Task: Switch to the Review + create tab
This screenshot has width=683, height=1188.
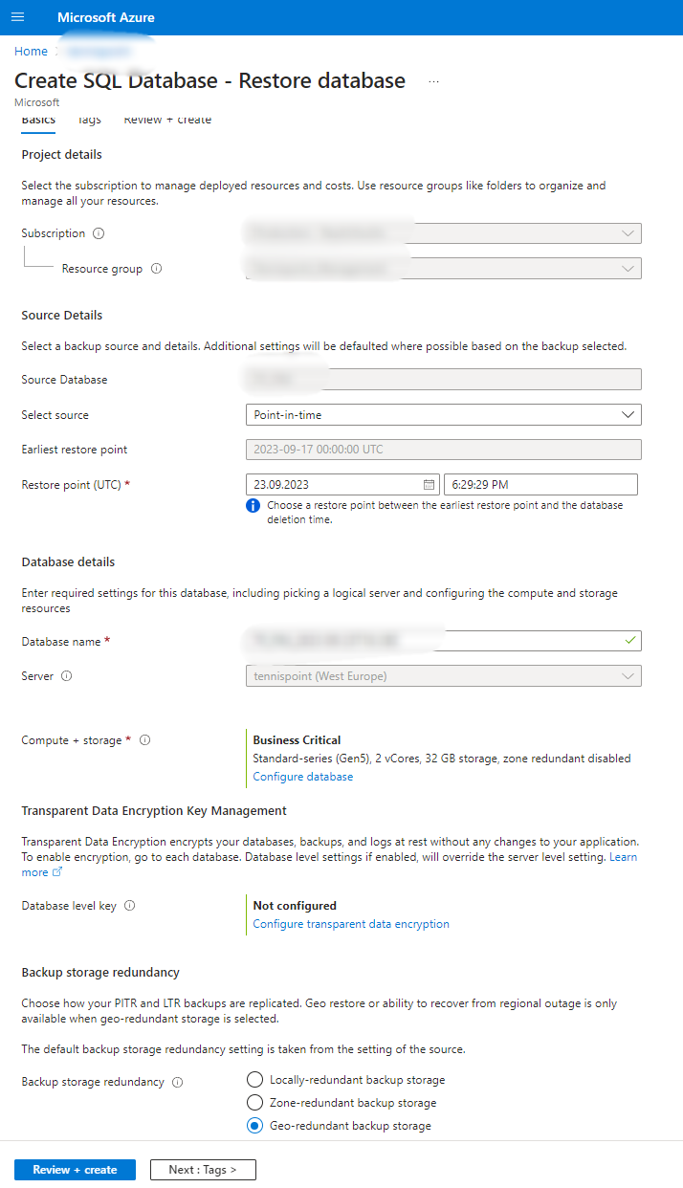Action: tap(167, 120)
